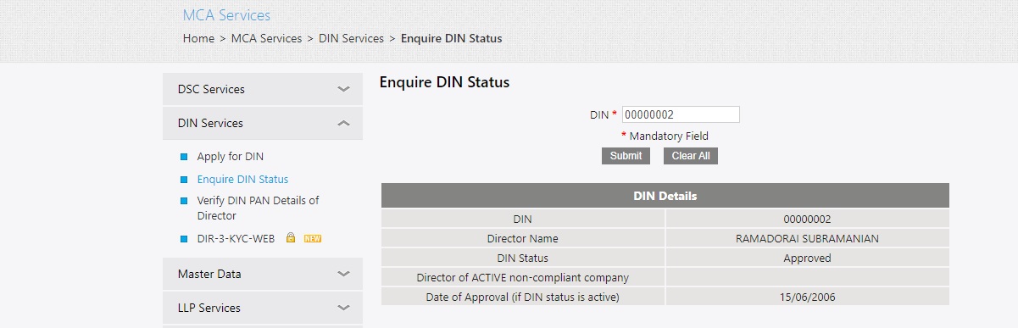Click the blue bullet before DIR-3-KYC-WEB

pyautogui.click(x=183, y=239)
